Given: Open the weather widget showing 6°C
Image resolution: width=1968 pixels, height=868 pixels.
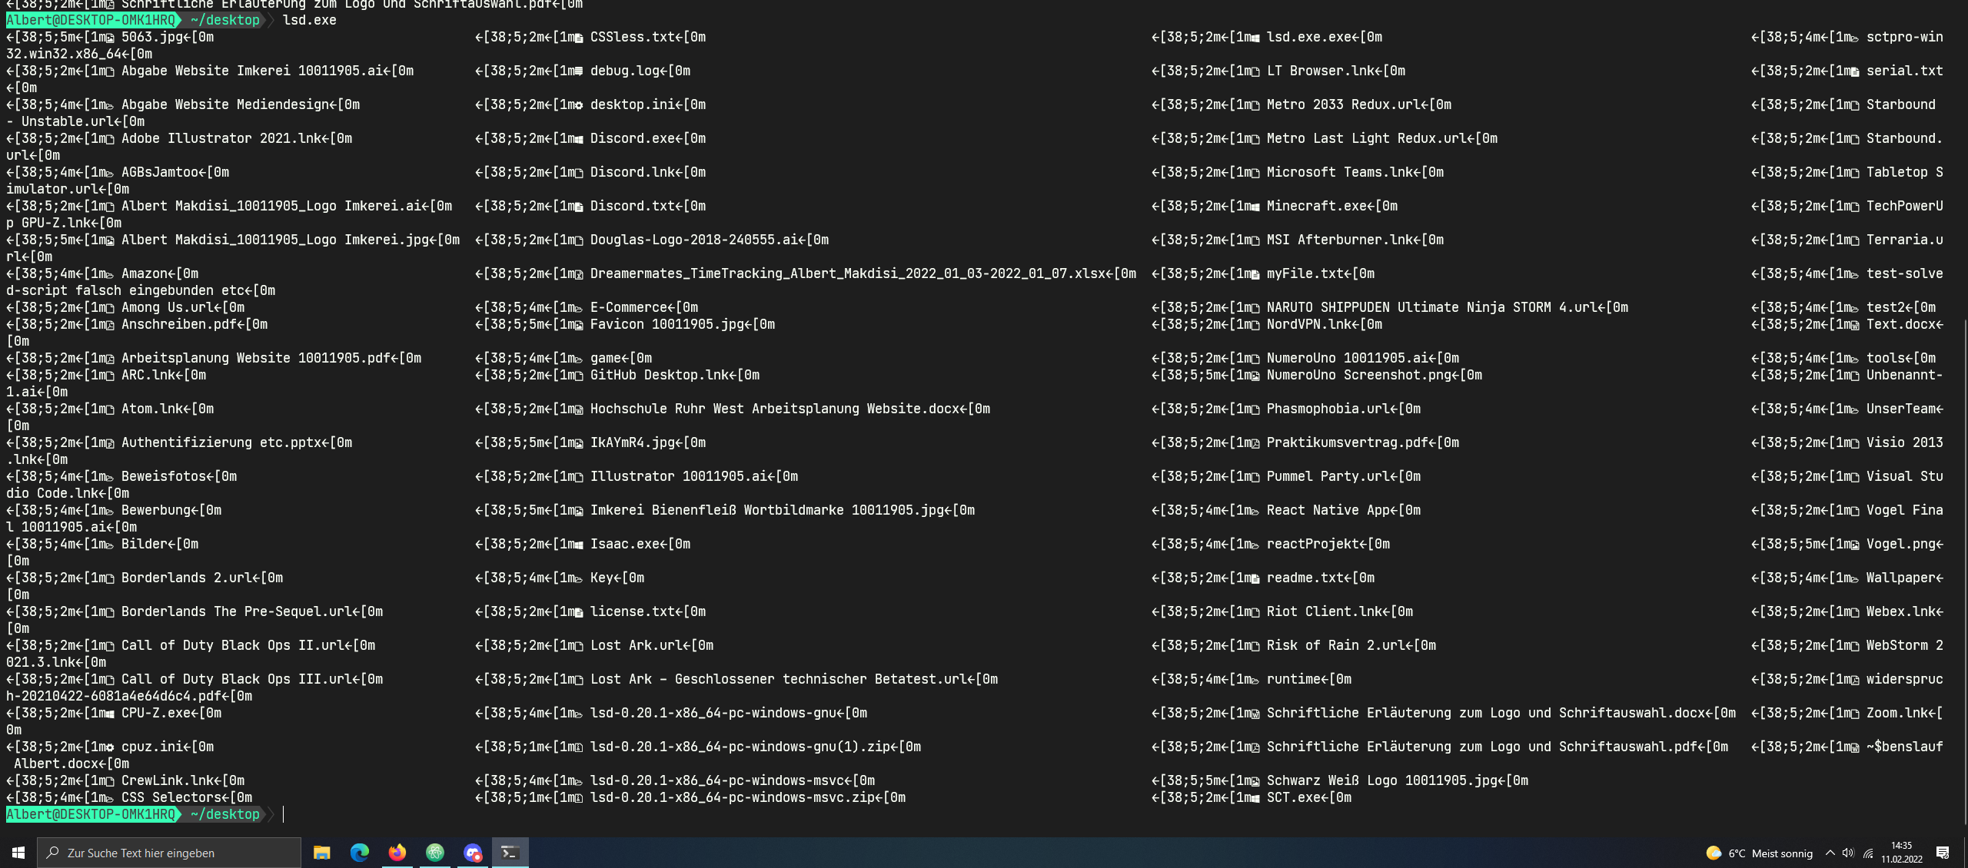Looking at the screenshot, I should (x=1759, y=853).
